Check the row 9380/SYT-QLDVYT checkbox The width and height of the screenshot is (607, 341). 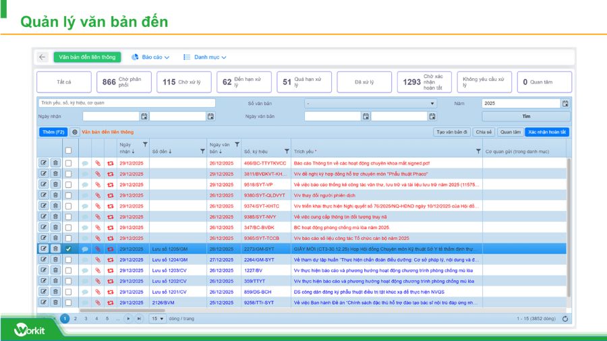pos(69,195)
